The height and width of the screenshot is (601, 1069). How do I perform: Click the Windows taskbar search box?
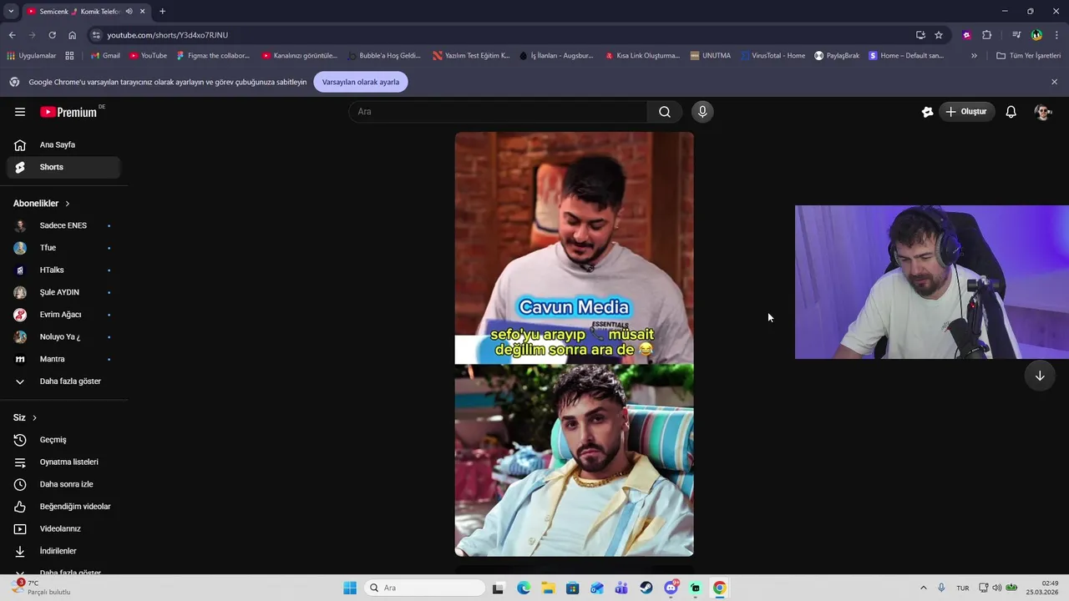[424, 588]
